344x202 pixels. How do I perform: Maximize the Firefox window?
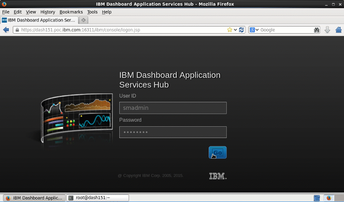click(333, 4)
